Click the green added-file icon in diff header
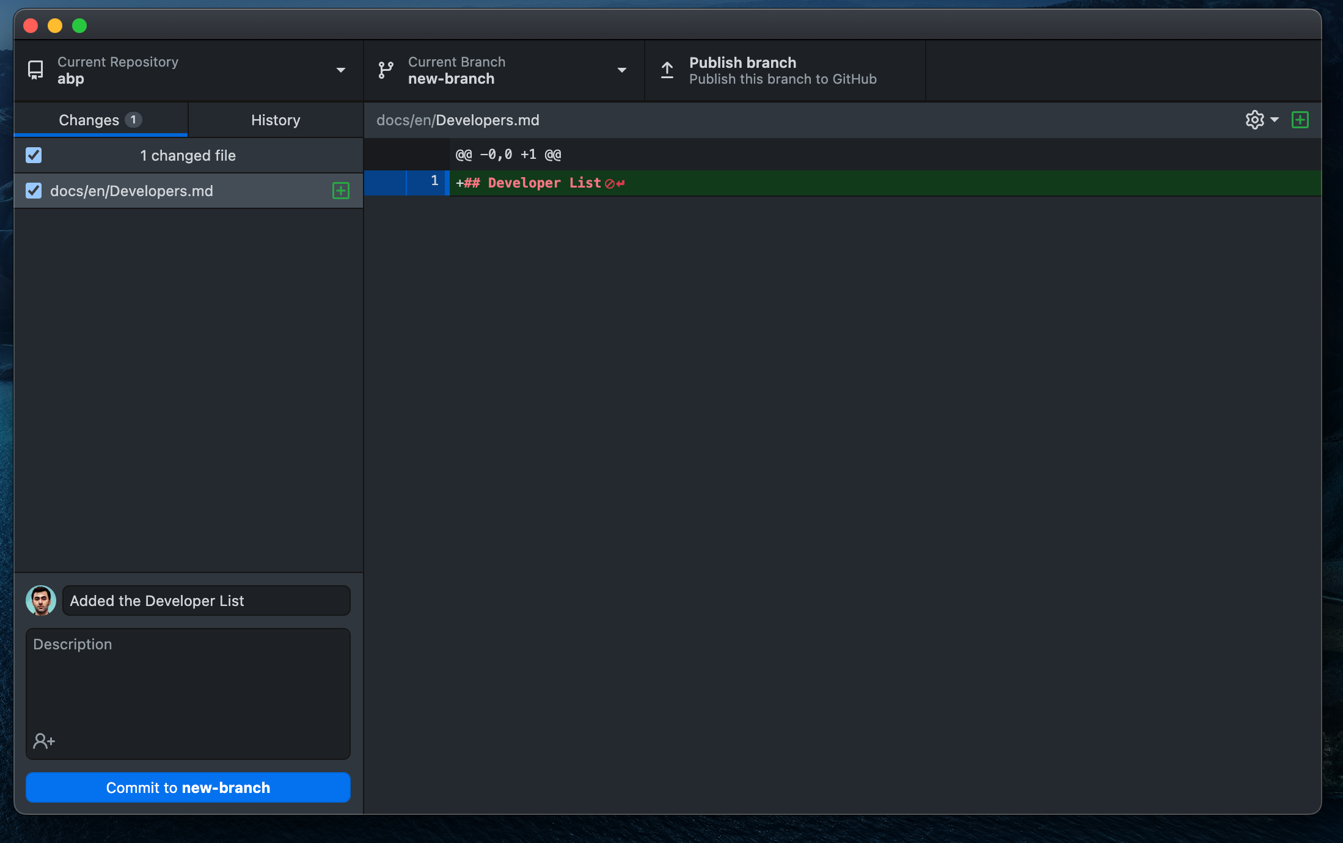 point(1300,120)
